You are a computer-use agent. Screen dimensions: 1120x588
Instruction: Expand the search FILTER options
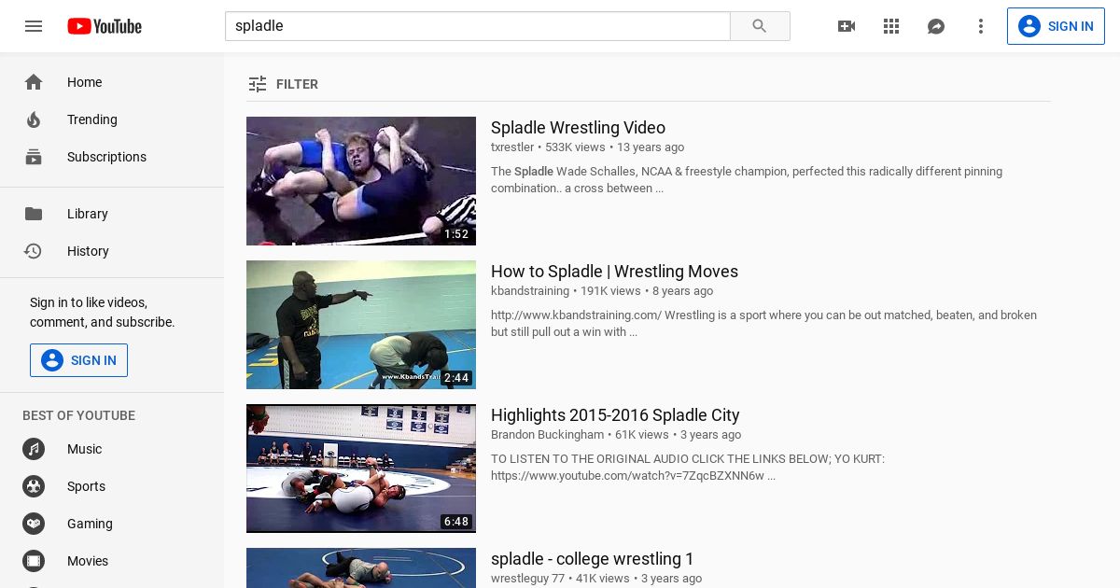click(283, 84)
